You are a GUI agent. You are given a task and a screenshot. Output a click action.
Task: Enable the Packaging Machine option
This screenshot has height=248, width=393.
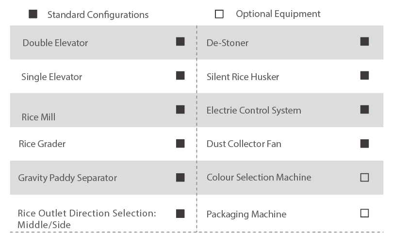click(364, 213)
